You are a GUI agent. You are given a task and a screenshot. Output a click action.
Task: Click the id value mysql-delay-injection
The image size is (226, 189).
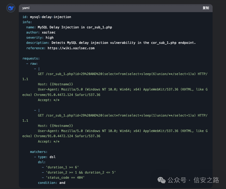pos(51,17)
